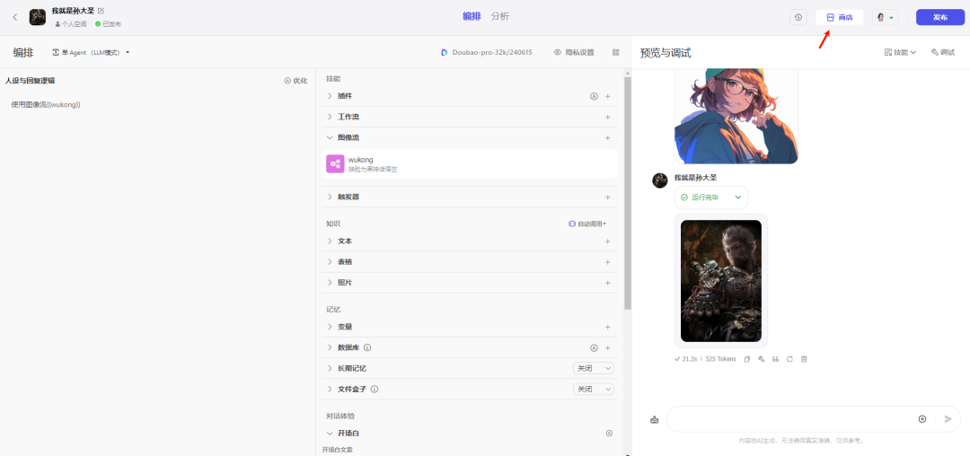
Task: Open the 技能 dropdown in the preview panel
Action: pos(900,53)
